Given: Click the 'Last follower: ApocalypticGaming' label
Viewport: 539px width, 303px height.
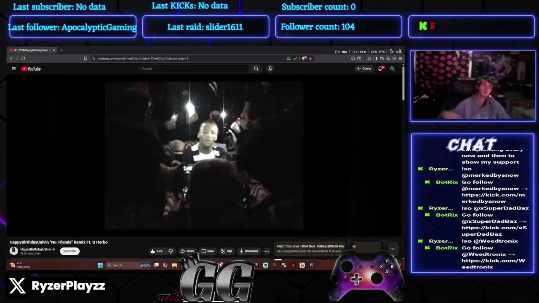Looking at the screenshot, I should [72, 27].
